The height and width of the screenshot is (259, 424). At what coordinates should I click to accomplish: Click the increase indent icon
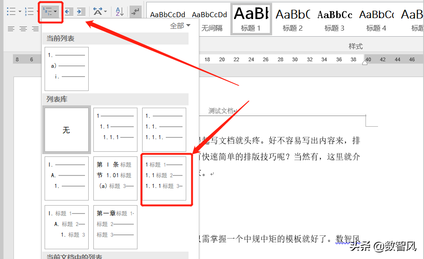pos(81,11)
